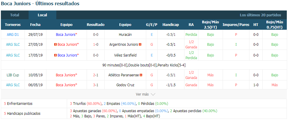Click the Handicap column header

(171, 25)
